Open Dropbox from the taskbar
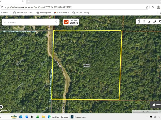The image size is (161, 120). pyautogui.click(x=32, y=117)
